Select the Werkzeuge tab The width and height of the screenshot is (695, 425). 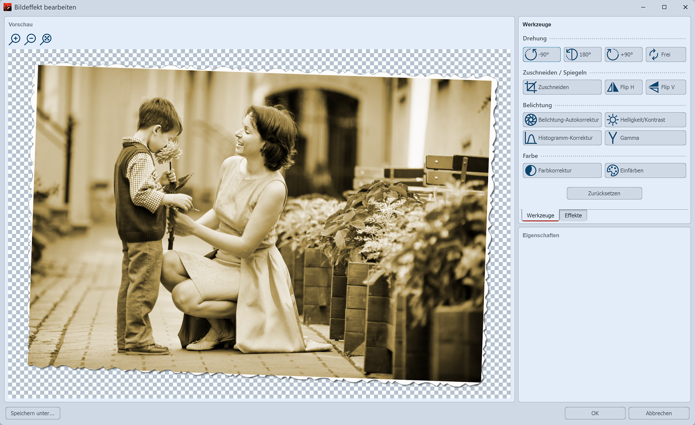pos(540,215)
